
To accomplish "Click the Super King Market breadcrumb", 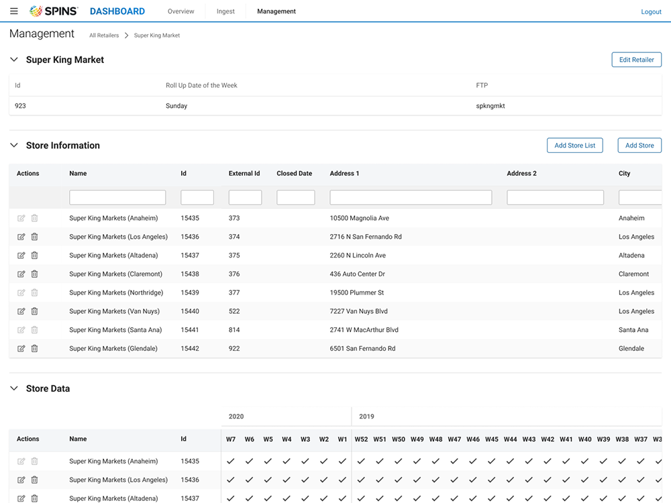I will click(157, 36).
